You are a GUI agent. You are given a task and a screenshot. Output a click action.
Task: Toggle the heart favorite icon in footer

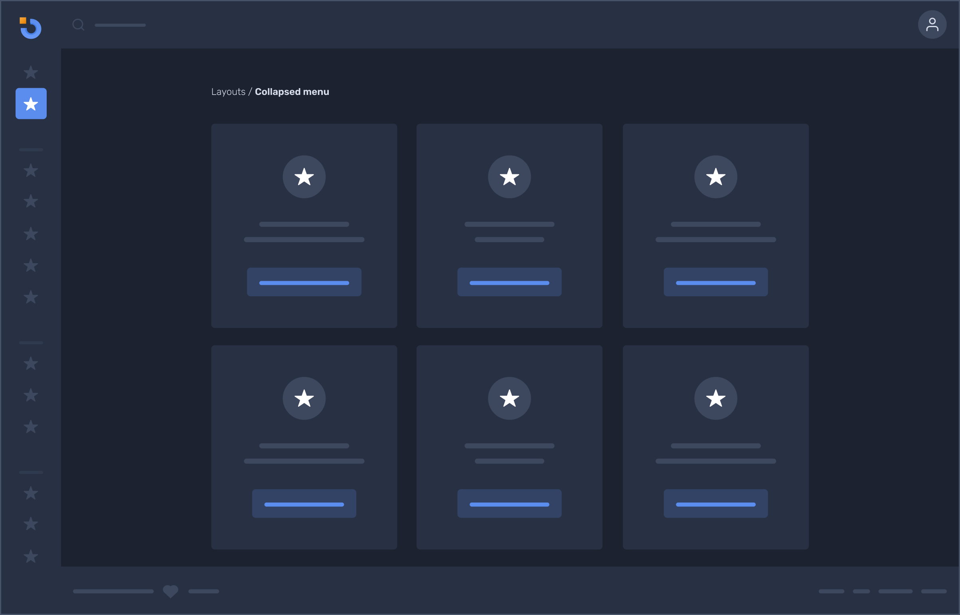tap(170, 591)
